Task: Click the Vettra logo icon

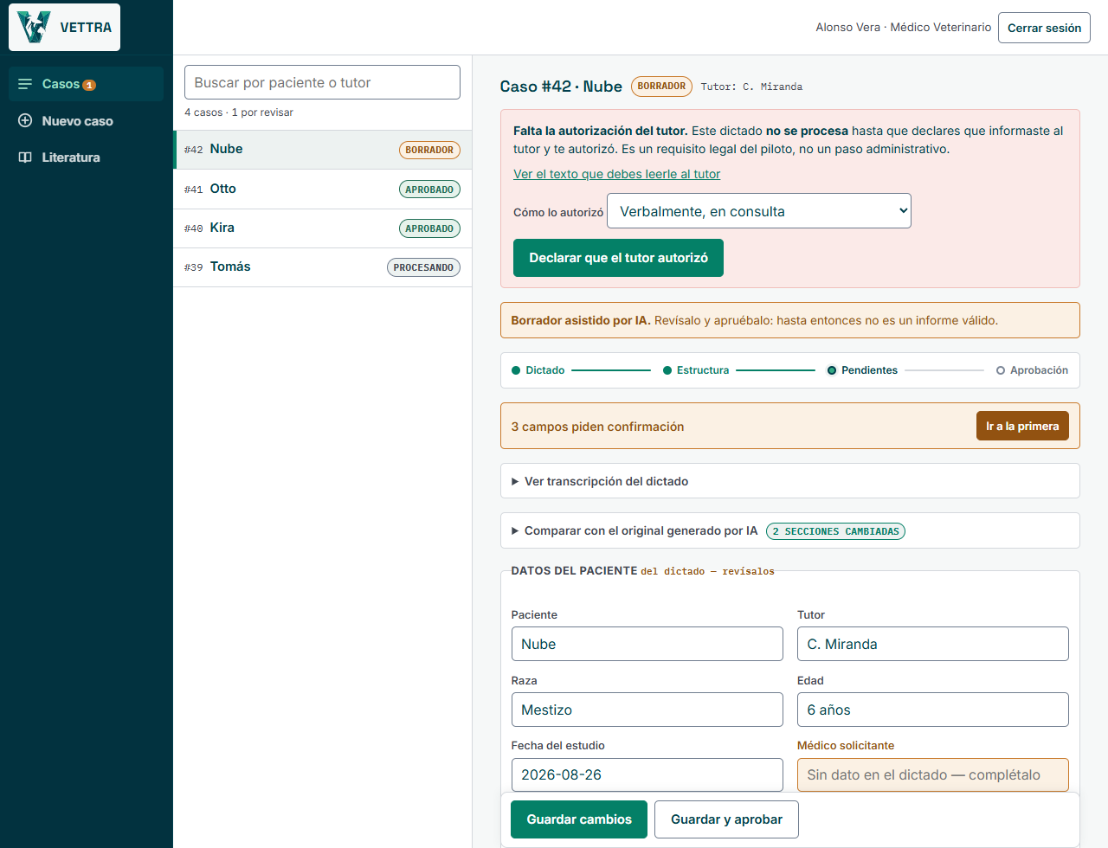Action: (x=35, y=27)
